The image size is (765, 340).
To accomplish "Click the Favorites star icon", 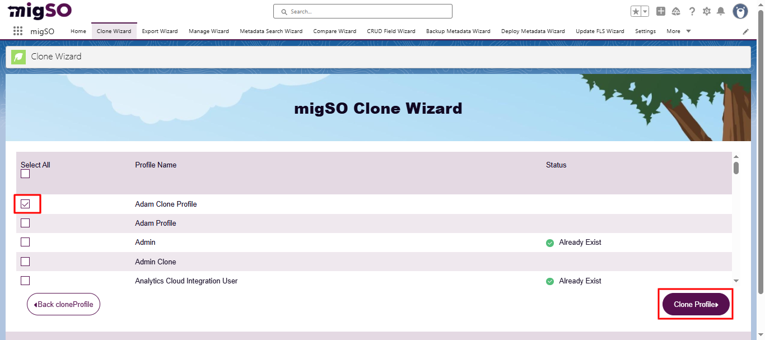I will pyautogui.click(x=636, y=11).
